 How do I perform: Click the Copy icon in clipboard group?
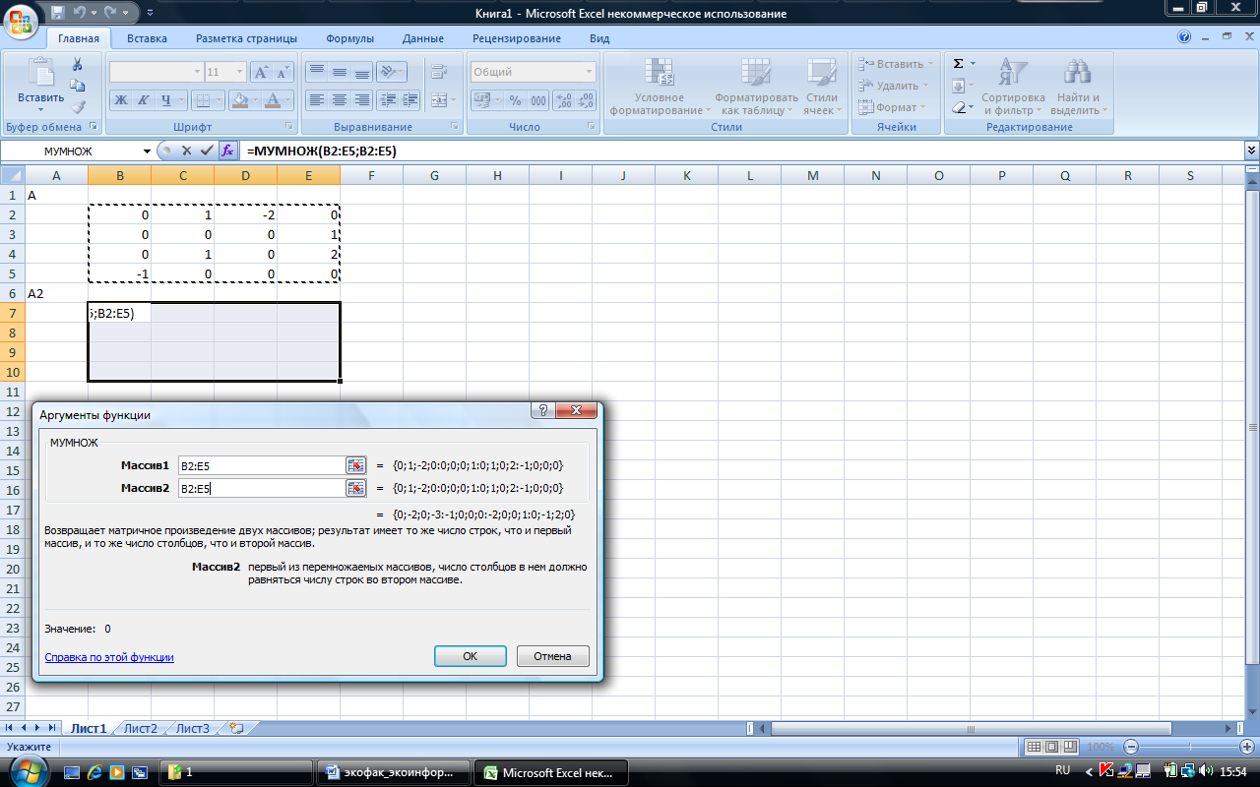coord(78,86)
